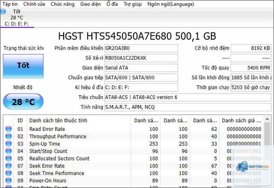
Task: Open the Trợ giúp menu
Action: click(133, 4)
